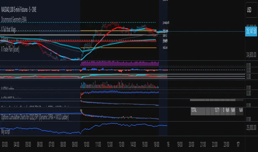This screenshot has height=152, width=258.
Task: Click the 11:00 time axis label
Action: coord(98,145)
